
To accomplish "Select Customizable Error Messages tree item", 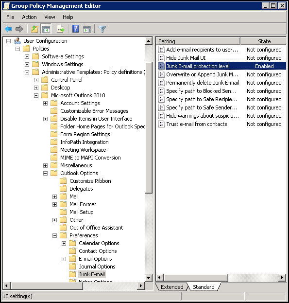I will [x=94, y=111].
